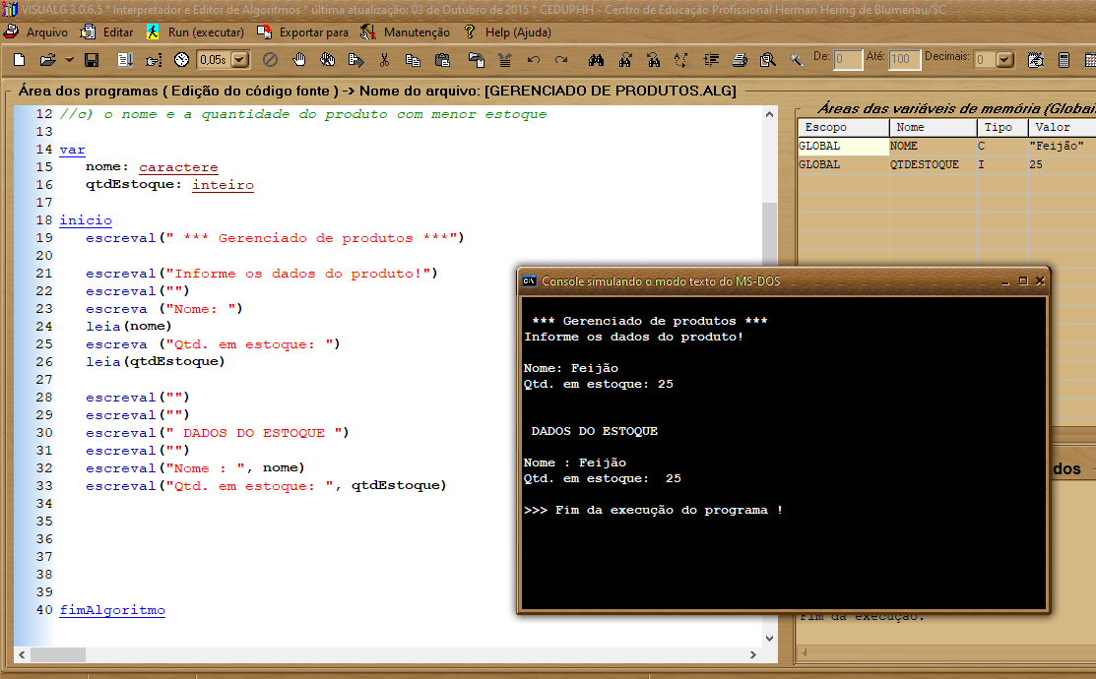
Task: Click the stop execution circle icon
Action: click(x=271, y=60)
